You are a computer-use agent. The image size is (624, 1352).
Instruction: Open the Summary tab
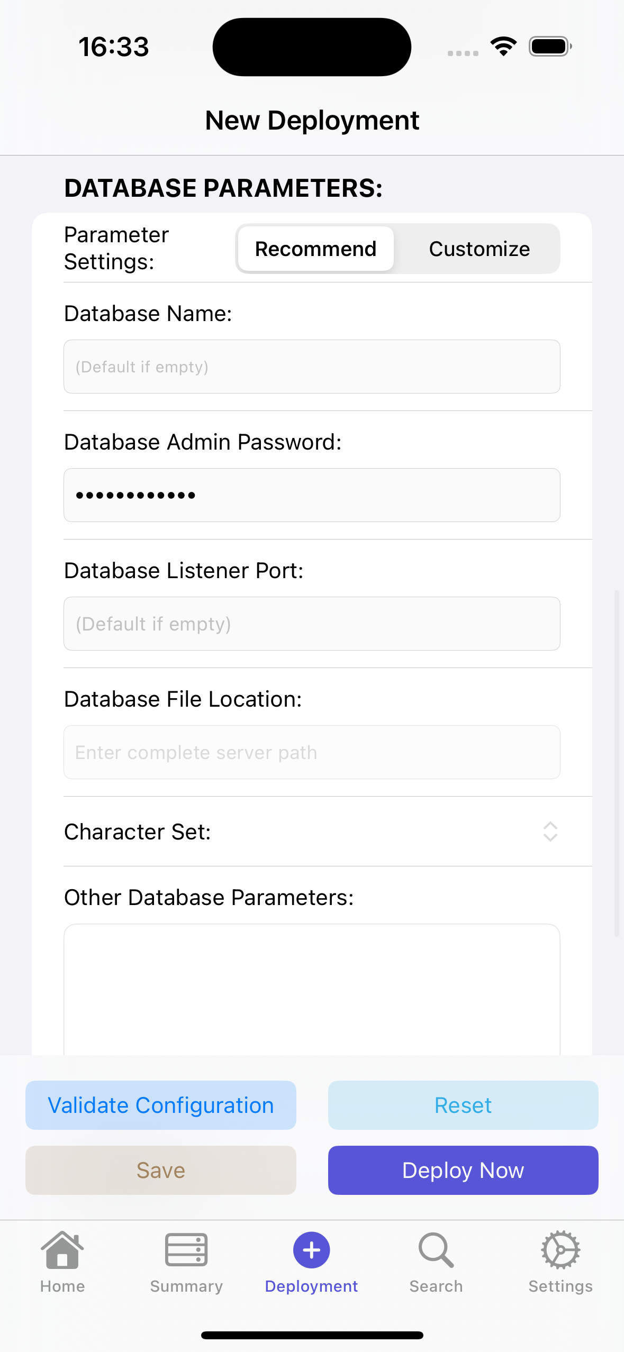[186, 1262]
